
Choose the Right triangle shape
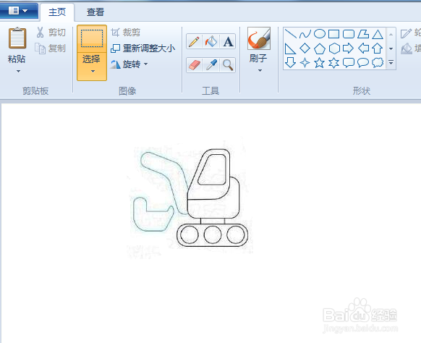click(290, 48)
